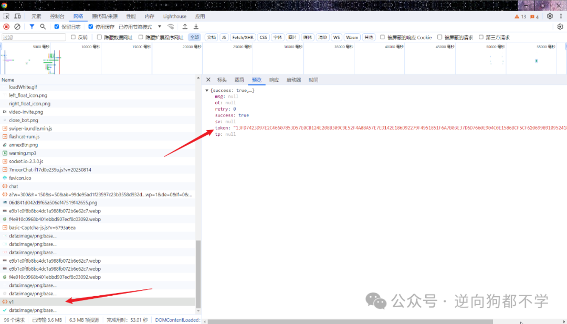Open network conditions wifi icon
The width and height of the screenshot is (567, 324).
[x=171, y=27]
